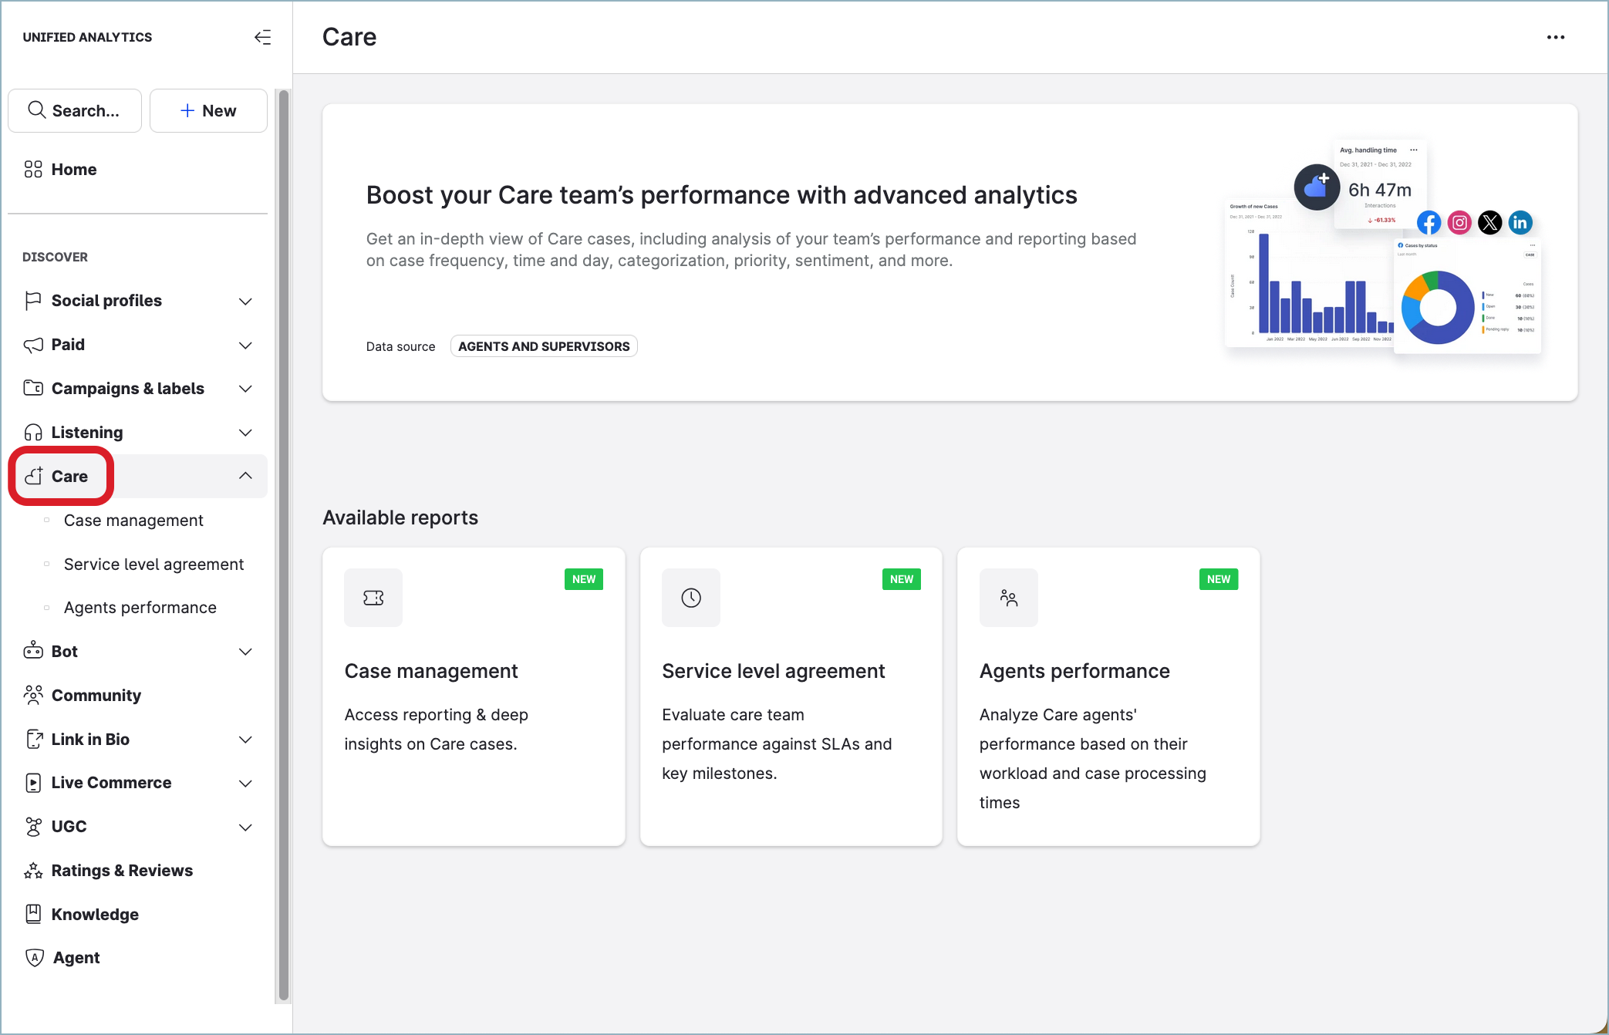Open Case management in sidebar

133,521
